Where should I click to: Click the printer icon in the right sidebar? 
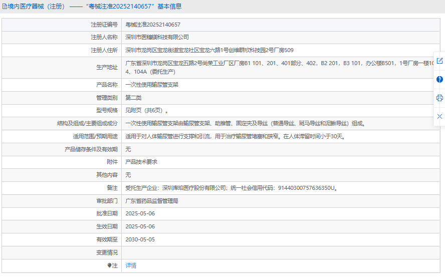coord(439,98)
